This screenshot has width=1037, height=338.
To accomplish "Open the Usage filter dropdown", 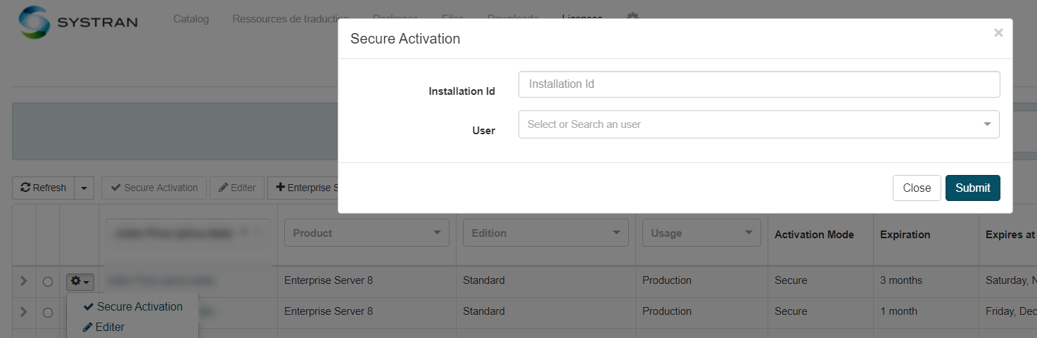I will tap(701, 233).
